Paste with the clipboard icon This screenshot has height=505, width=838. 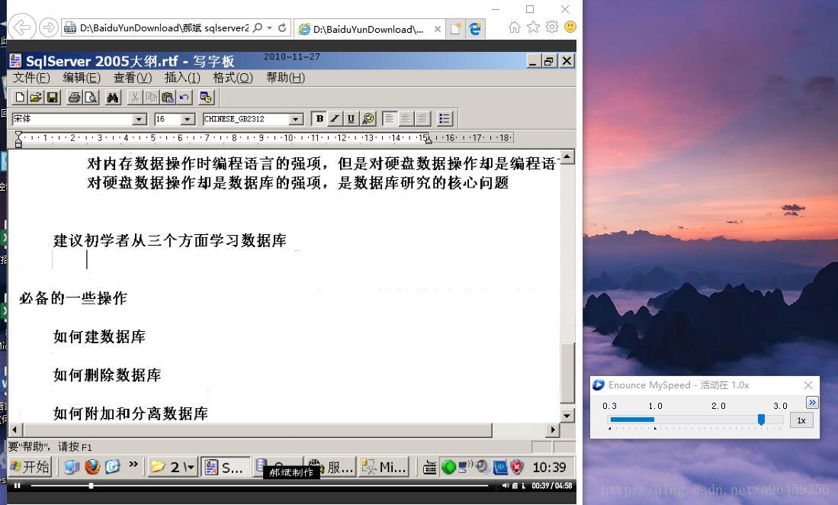tap(168, 97)
